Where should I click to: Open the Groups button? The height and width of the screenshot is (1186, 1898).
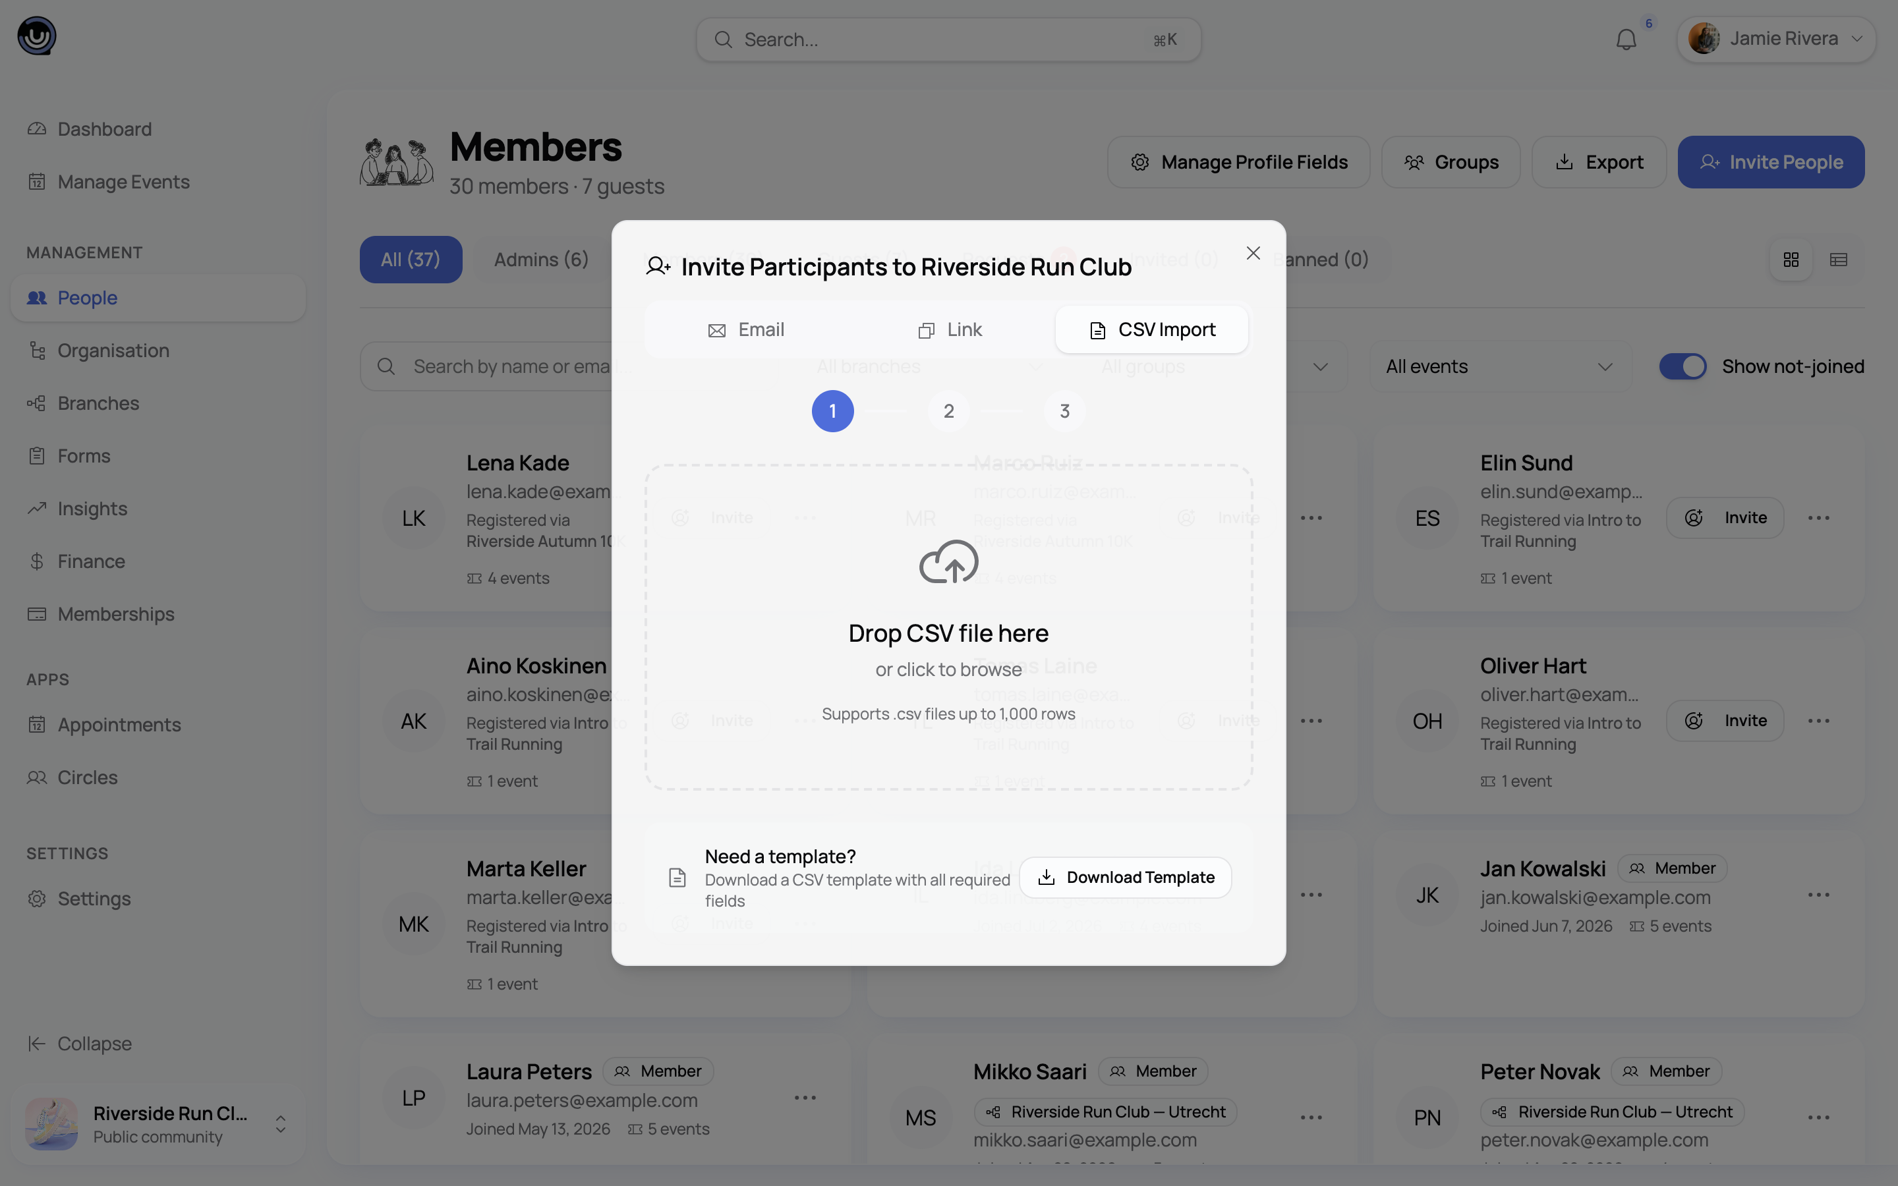[1450, 162]
